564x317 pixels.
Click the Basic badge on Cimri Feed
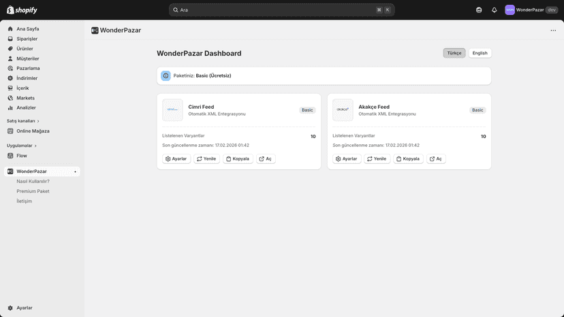[307, 110]
